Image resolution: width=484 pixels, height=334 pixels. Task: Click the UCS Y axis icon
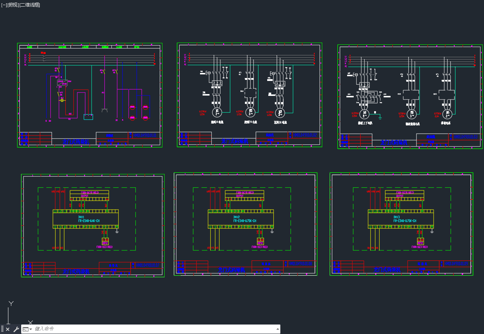11,303
